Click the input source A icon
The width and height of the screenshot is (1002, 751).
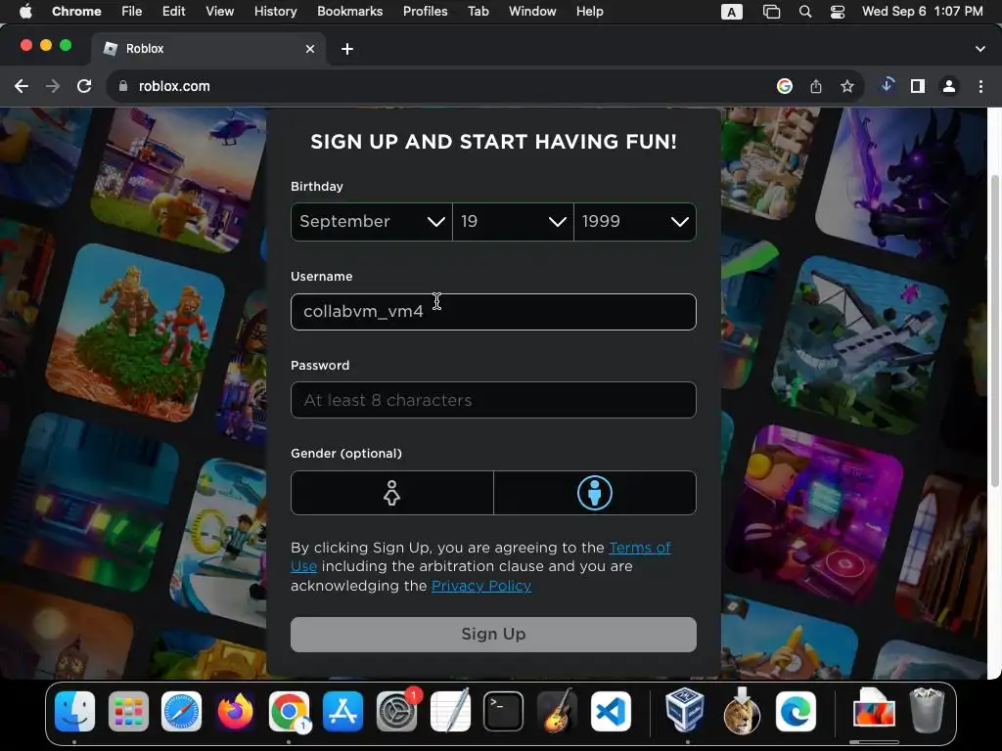732,12
